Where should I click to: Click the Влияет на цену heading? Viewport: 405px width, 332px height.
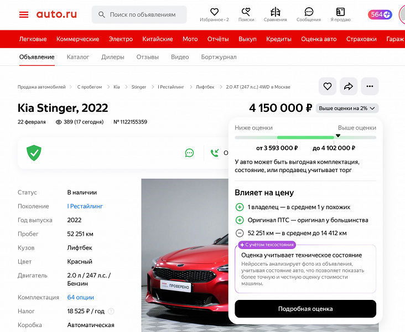click(x=264, y=193)
